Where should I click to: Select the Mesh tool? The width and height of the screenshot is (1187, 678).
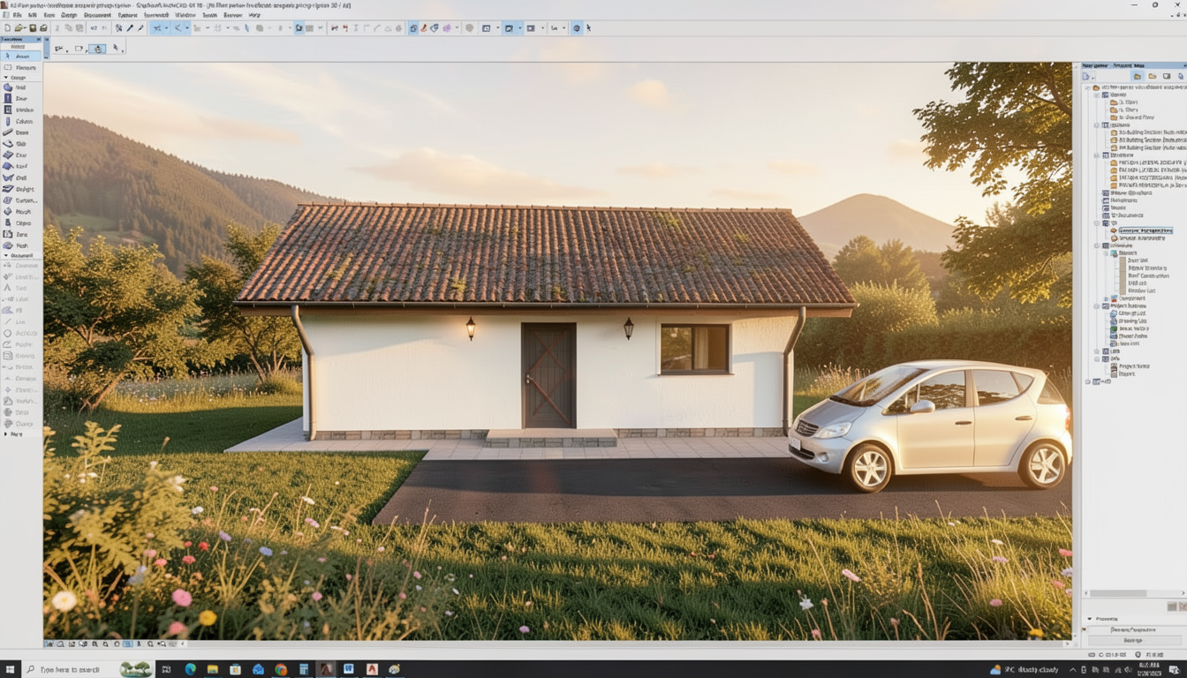[20, 245]
